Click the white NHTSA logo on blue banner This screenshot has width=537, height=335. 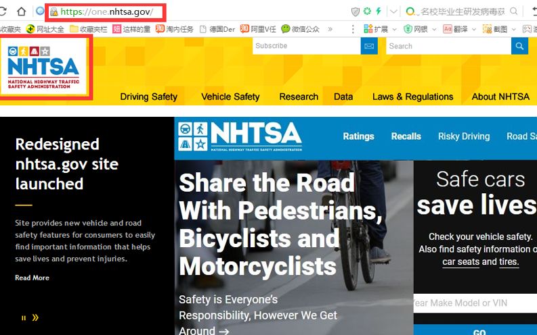240,136
